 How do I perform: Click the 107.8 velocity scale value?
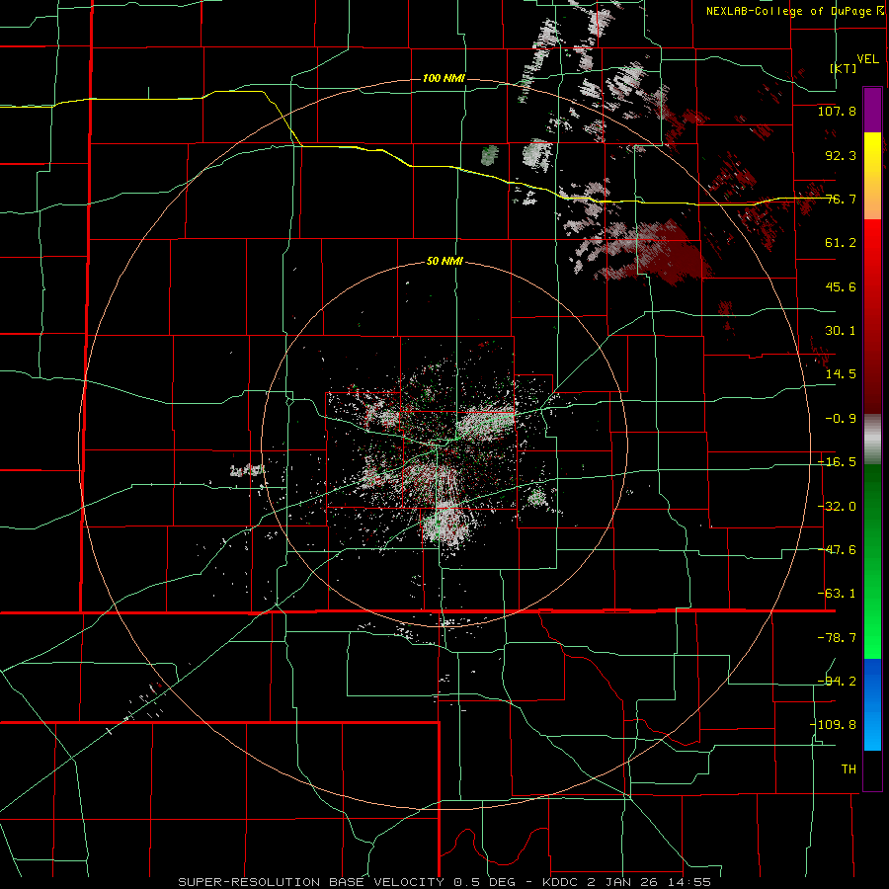coord(837,111)
